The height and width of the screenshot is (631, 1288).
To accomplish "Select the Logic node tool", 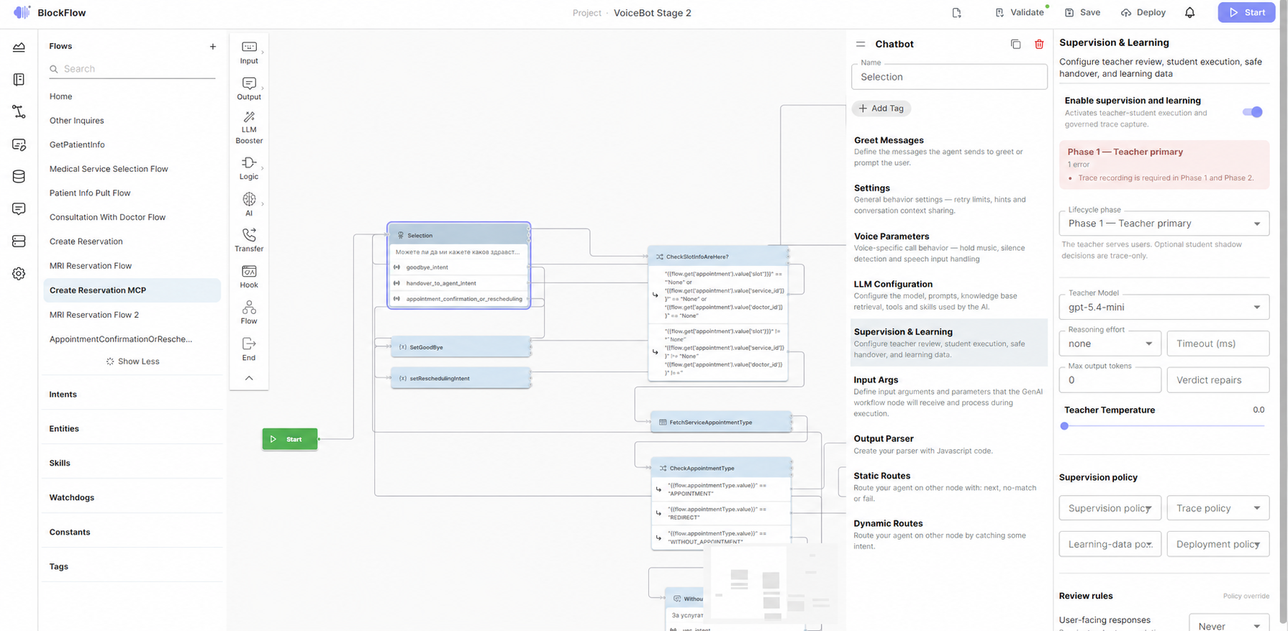I will [x=249, y=168].
